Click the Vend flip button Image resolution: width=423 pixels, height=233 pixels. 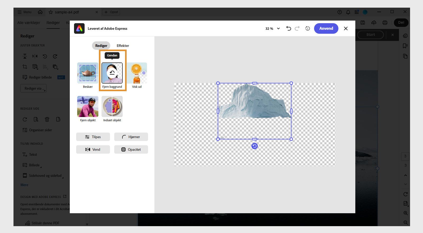coord(93,149)
